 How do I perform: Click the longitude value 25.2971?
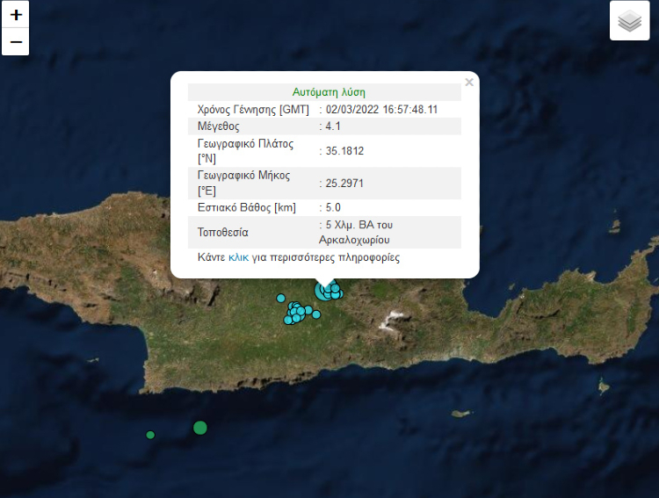click(344, 184)
